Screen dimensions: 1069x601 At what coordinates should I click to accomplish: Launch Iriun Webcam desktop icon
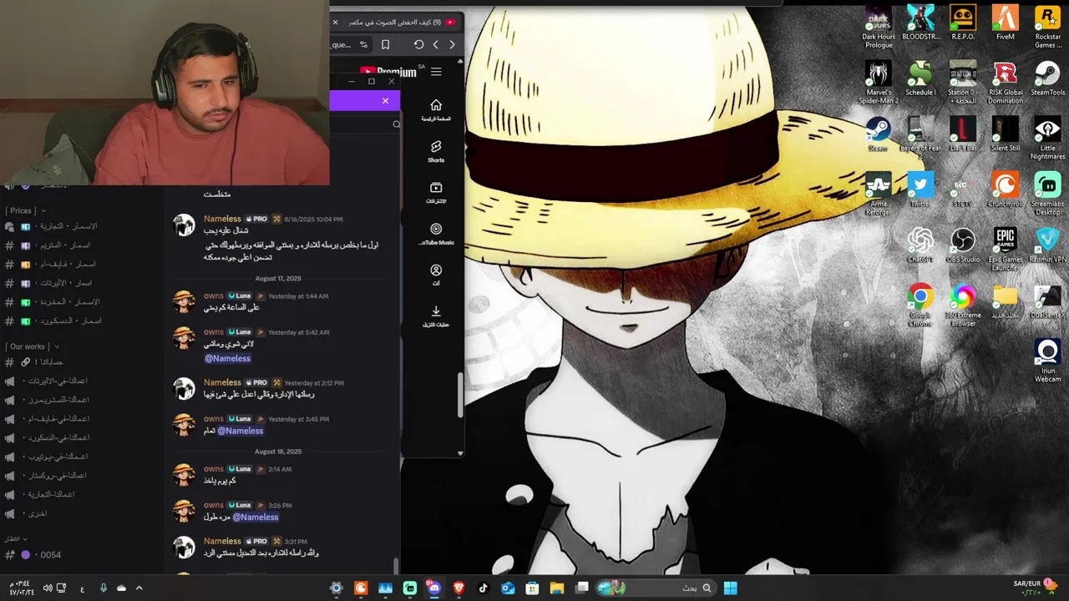click(1047, 361)
